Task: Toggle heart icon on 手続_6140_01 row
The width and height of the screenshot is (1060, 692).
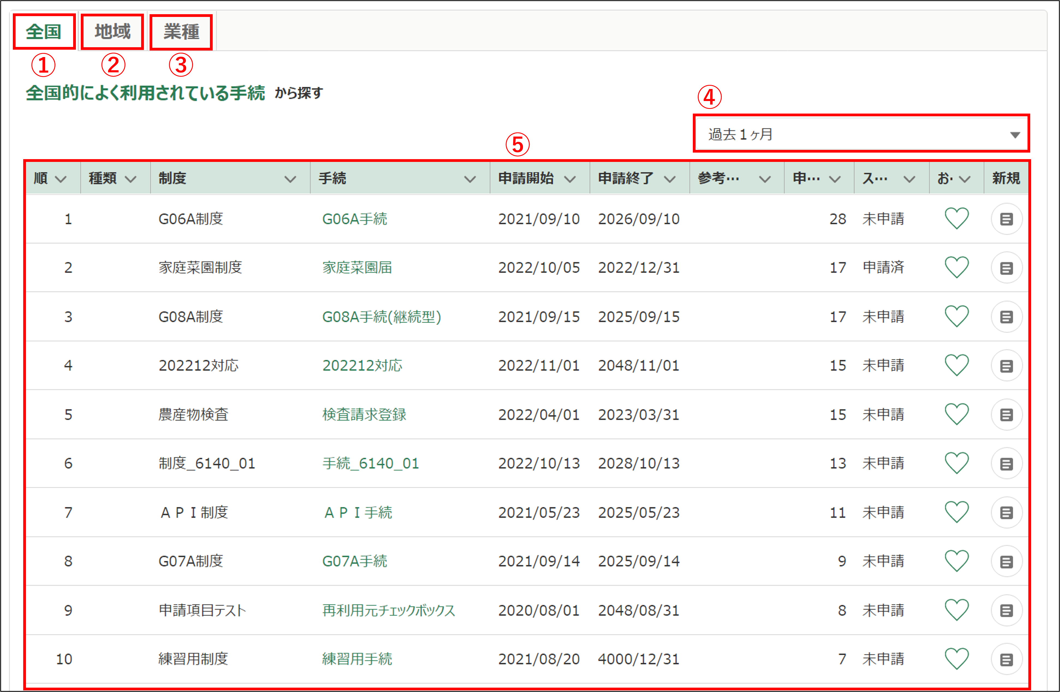Action: coord(956,463)
